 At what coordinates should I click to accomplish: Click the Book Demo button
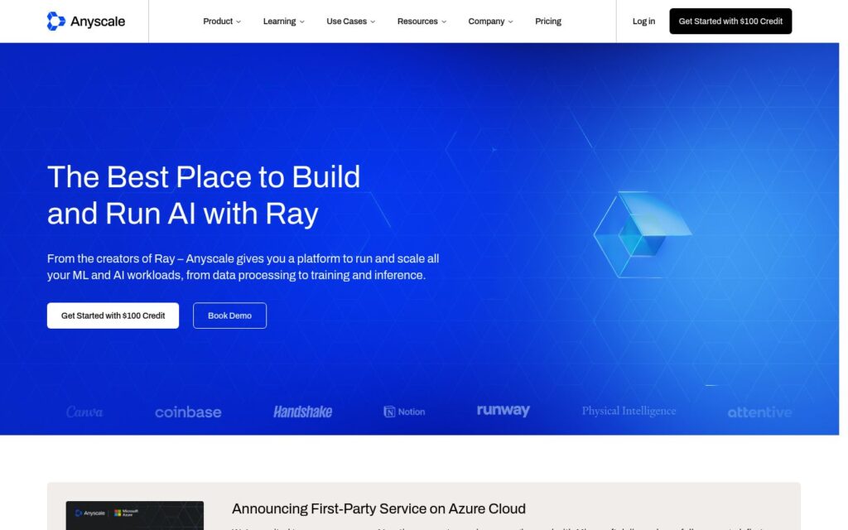point(230,316)
